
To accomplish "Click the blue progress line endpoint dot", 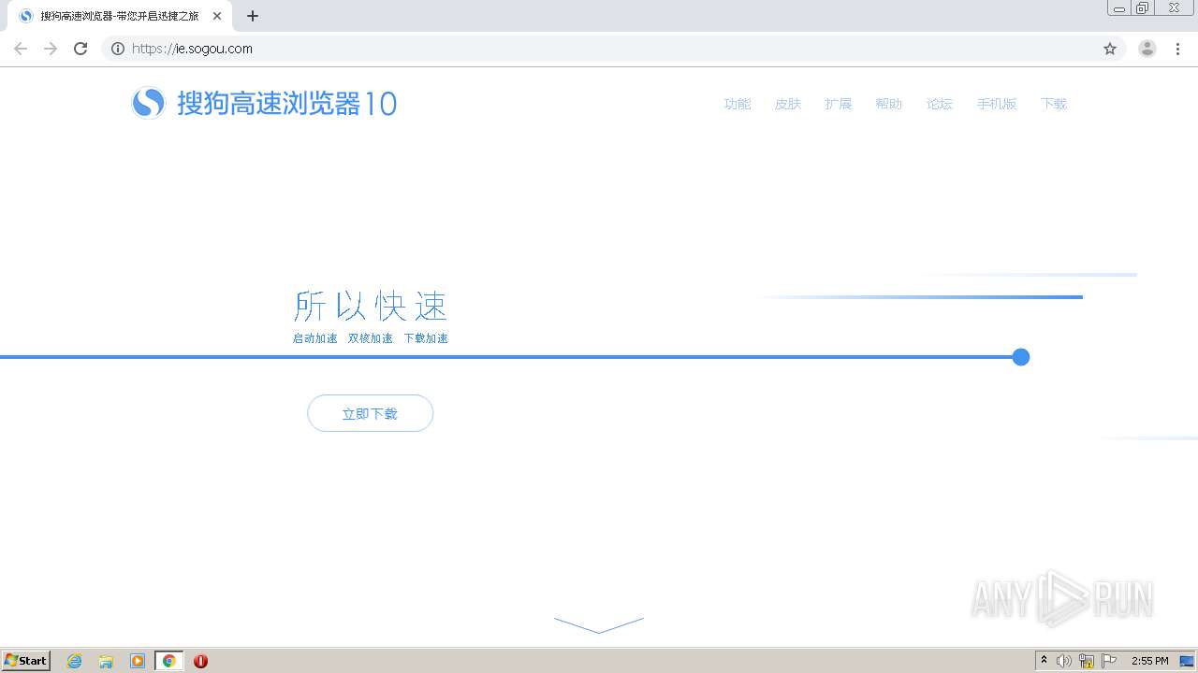I will tap(1021, 357).
